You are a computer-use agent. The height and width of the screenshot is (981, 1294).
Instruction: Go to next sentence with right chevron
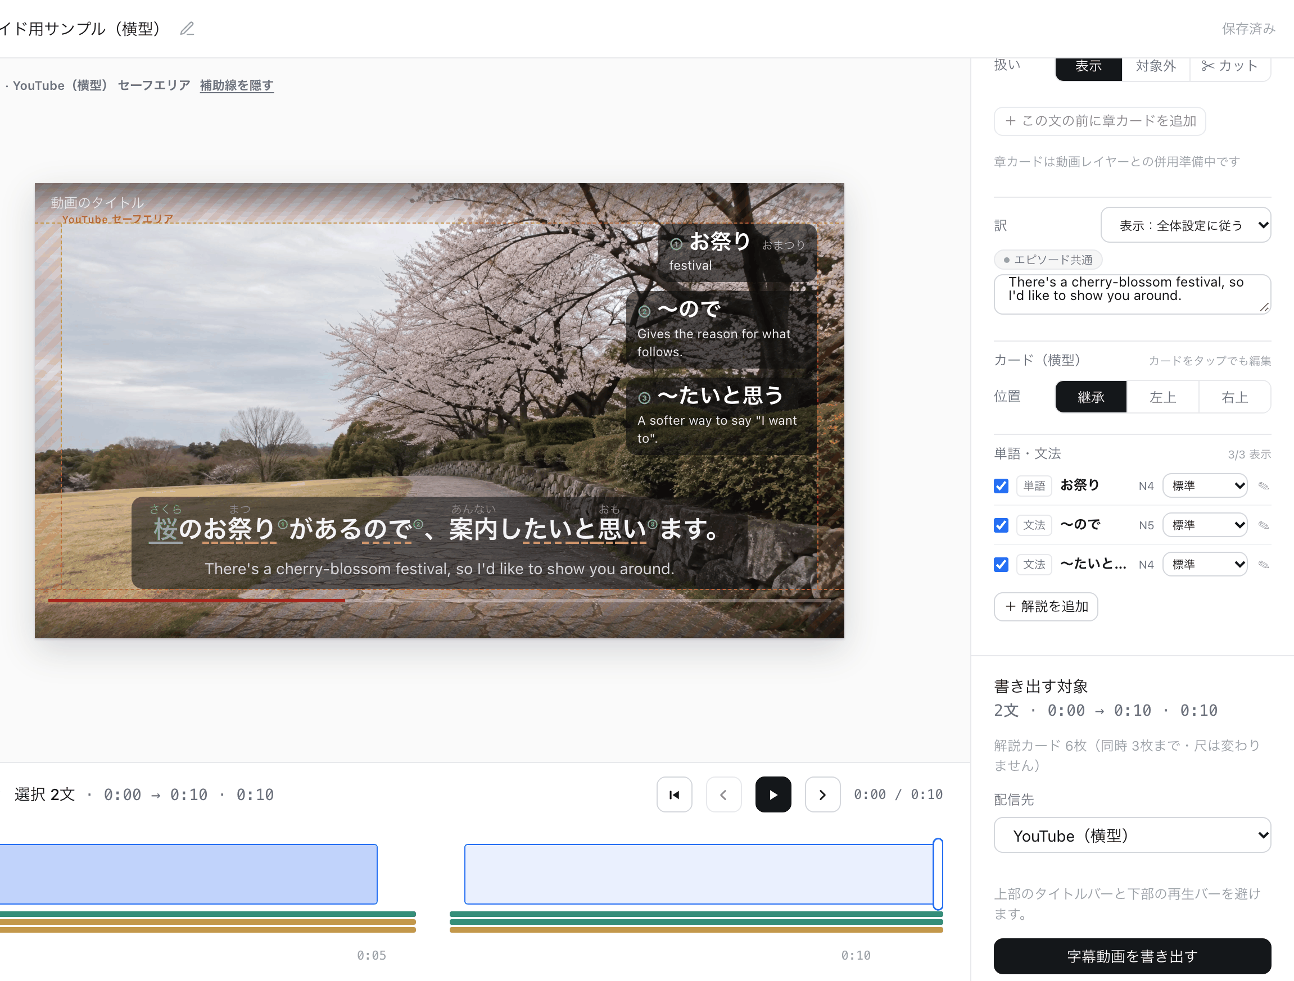tap(822, 794)
